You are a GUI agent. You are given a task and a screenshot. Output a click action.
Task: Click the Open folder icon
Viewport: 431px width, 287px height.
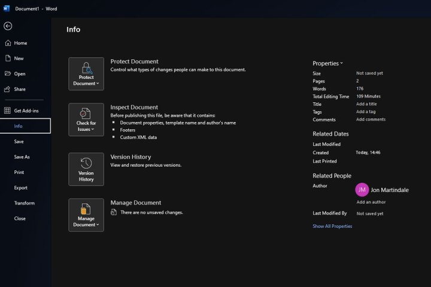coord(8,74)
